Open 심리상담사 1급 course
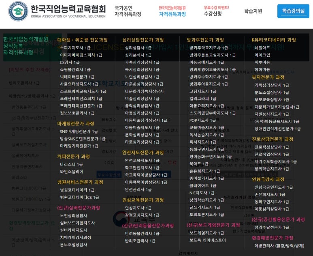Image resolution: width=313 pixels, height=256 pixels. pos(138,48)
